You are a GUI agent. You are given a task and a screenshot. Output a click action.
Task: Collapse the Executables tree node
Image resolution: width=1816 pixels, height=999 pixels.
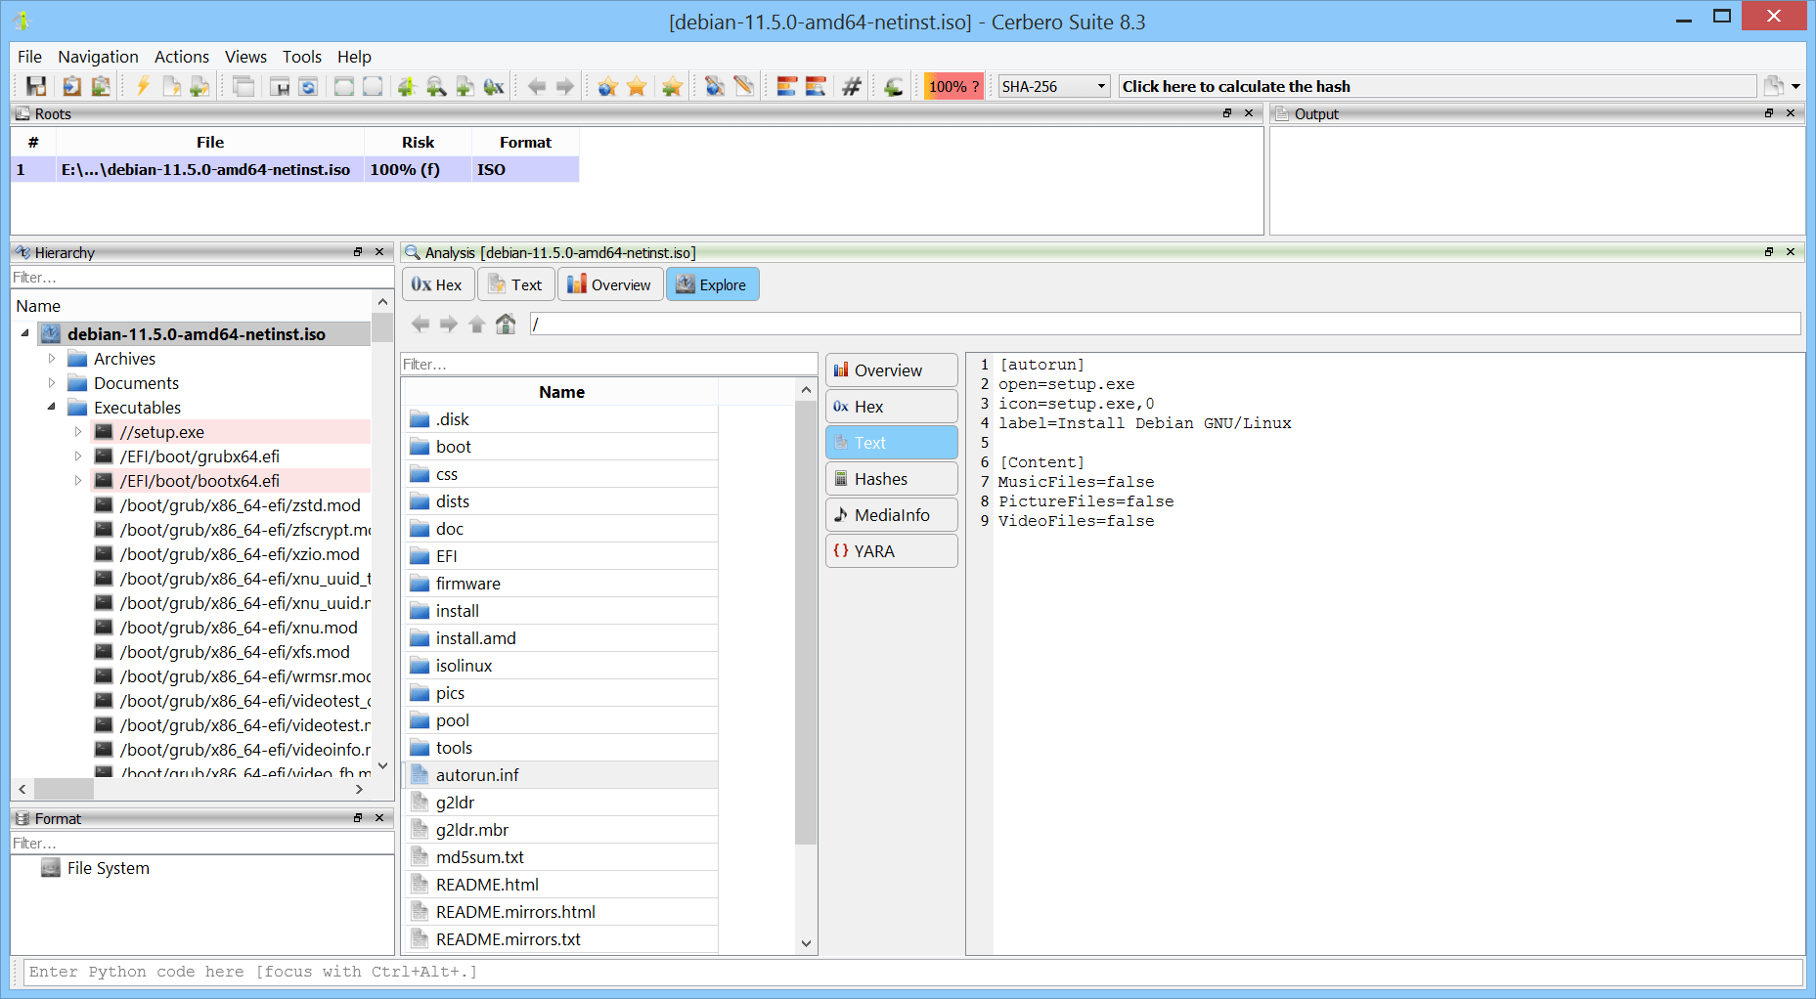[52, 408]
